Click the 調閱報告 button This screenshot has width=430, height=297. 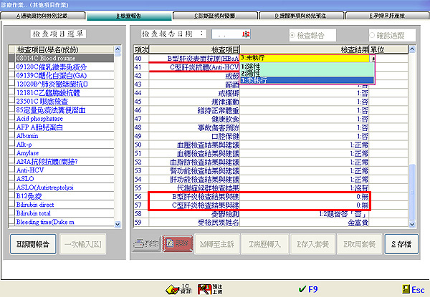[x=34, y=243]
